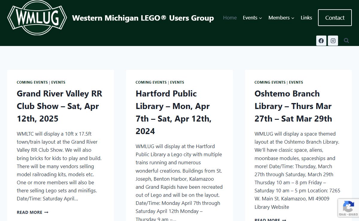This screenshot has height=221, width=359.
Task: Click Events category on Hartford card
Action: click(177, 82)
